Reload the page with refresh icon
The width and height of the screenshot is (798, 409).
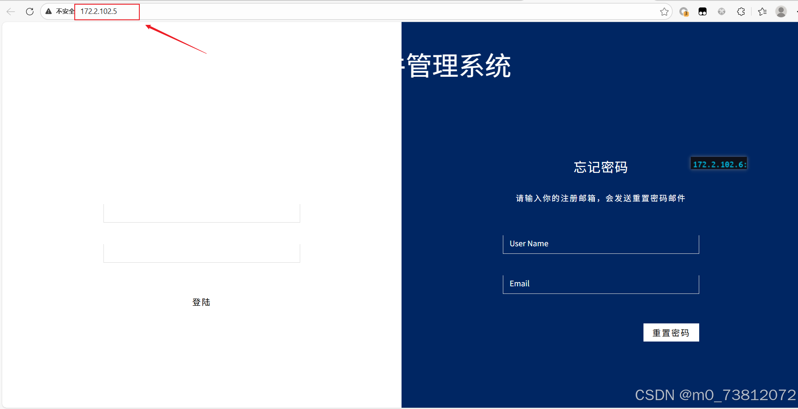click(30, 11)
